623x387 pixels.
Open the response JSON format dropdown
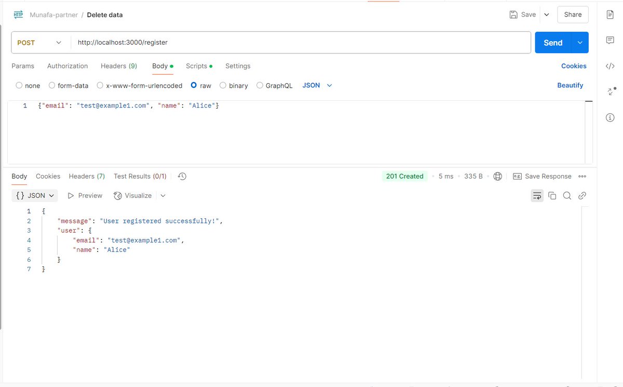coord(35,196)
